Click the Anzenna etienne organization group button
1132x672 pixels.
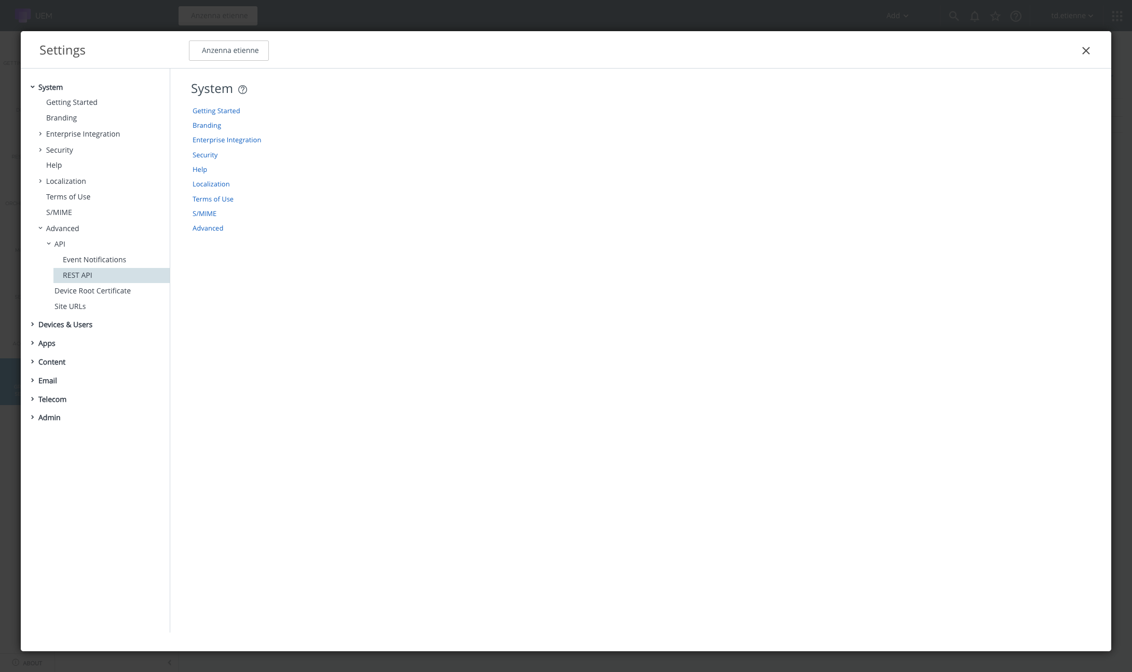[229, 51]
